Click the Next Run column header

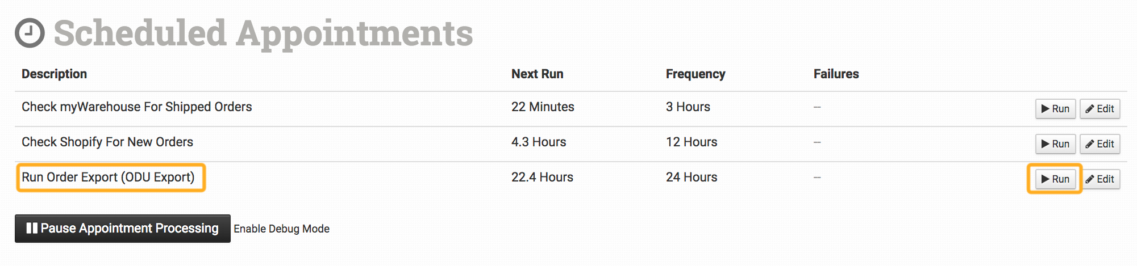[537, 74]
